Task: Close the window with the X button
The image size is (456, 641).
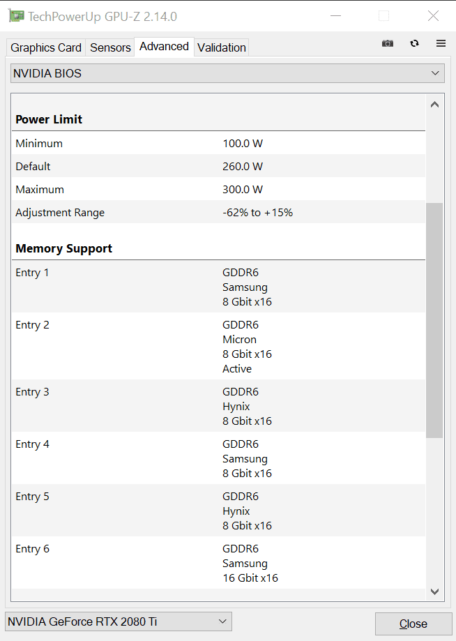Action: (434, 16)
